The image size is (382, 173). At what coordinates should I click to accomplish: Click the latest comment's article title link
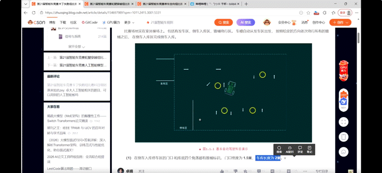point(76,85)
